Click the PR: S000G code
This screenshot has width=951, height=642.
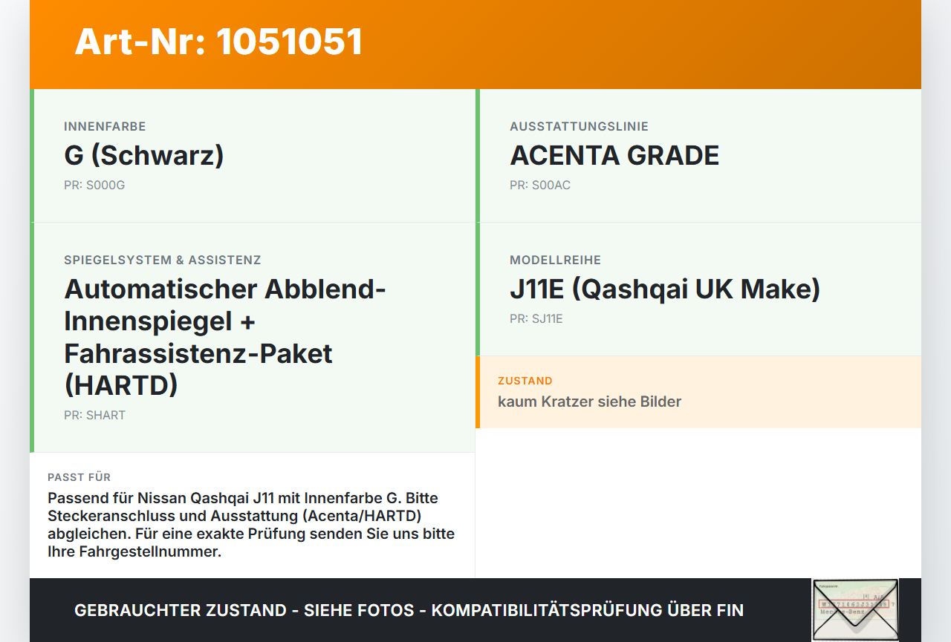[94, 185]
